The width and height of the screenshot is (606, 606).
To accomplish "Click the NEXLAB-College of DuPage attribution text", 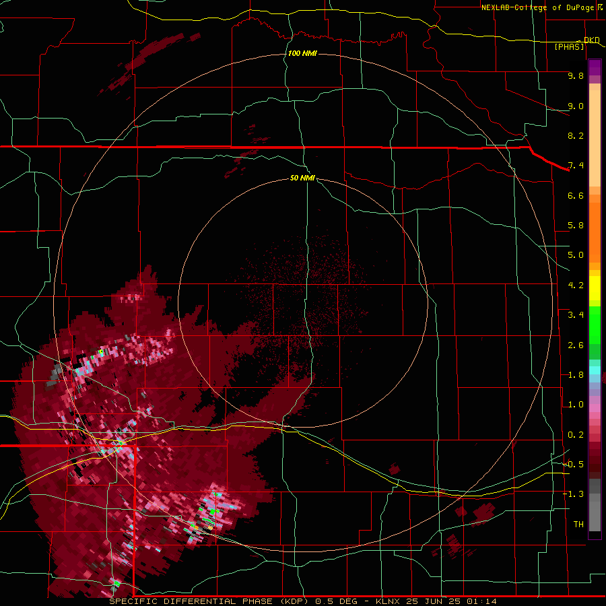I will 537,7.
